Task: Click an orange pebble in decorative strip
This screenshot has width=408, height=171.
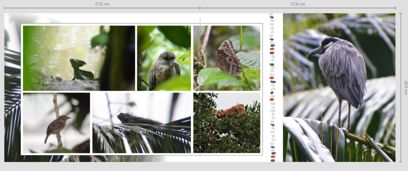Action: pyautogui.click(x=272, y=49)
